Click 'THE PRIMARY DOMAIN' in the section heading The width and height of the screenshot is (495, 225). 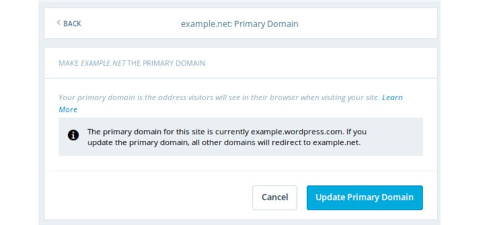click(x=166, y=63)
